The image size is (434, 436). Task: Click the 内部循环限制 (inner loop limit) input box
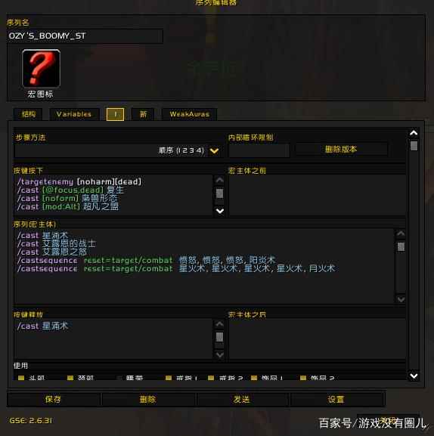pyautogui.click(x=259, y=150)
